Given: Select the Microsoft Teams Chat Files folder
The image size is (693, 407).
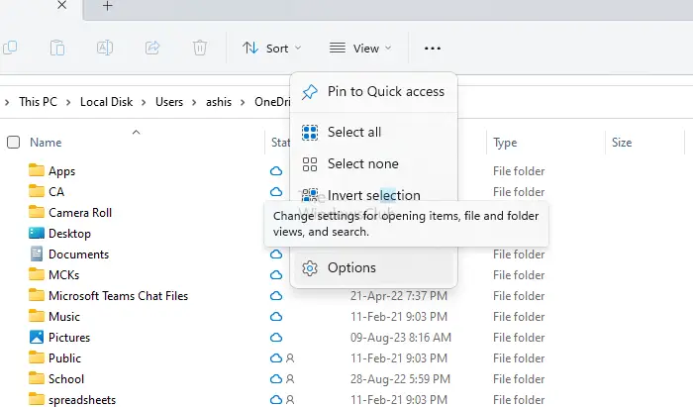Looking at the screenshot, I should click(118, 295).
